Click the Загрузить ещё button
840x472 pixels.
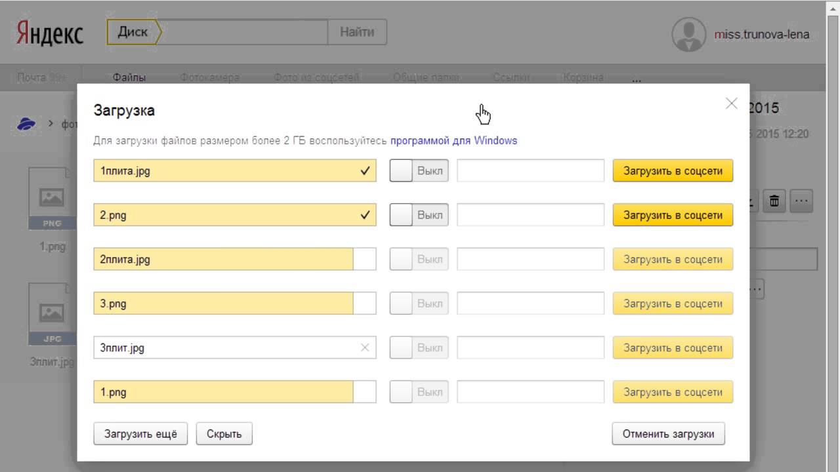140,434
